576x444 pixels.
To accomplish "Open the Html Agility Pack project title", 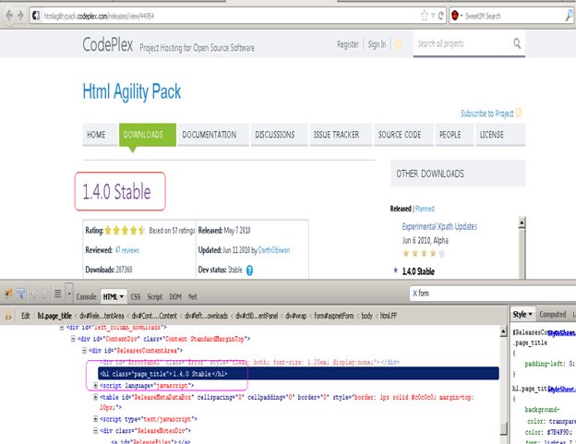I will 131,91.
